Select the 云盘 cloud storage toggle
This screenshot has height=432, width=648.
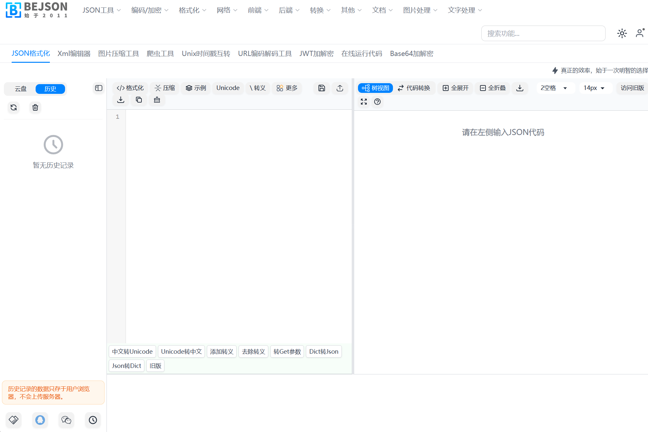(x=20, y=89)
